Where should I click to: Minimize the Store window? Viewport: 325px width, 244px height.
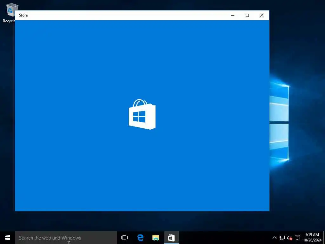[233, 15]
